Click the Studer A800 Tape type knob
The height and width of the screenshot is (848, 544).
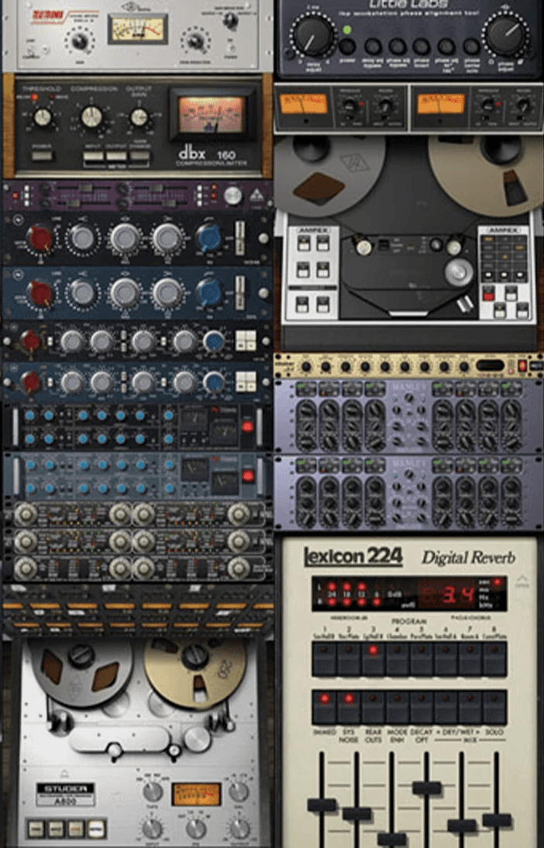153,791
